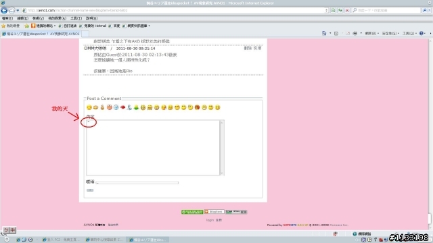The height and width of the screenshot is (243, 433).
Task: Click inside the comment text area
Action: (x=153, y=147)
